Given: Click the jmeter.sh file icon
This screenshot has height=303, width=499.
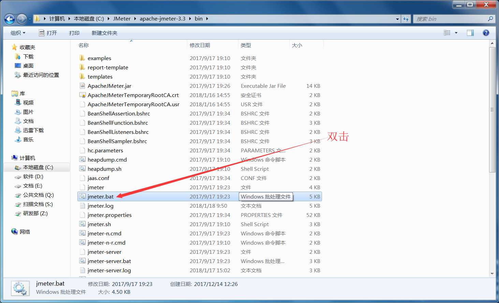Looking at the screenshot, I should point(82,224).
